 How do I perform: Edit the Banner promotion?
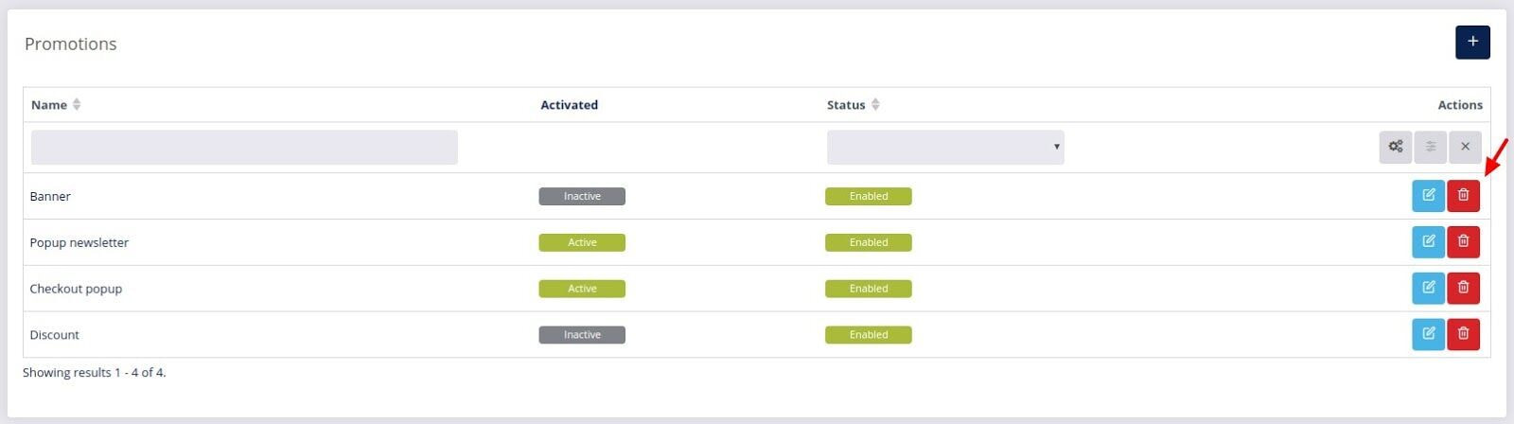(x=1428, y=196)
